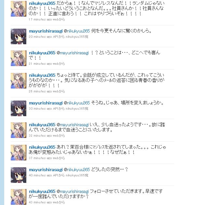
Task: Click nikukyuu365 avatar on 21 minutes ago tweet
Action: (19, 58)
